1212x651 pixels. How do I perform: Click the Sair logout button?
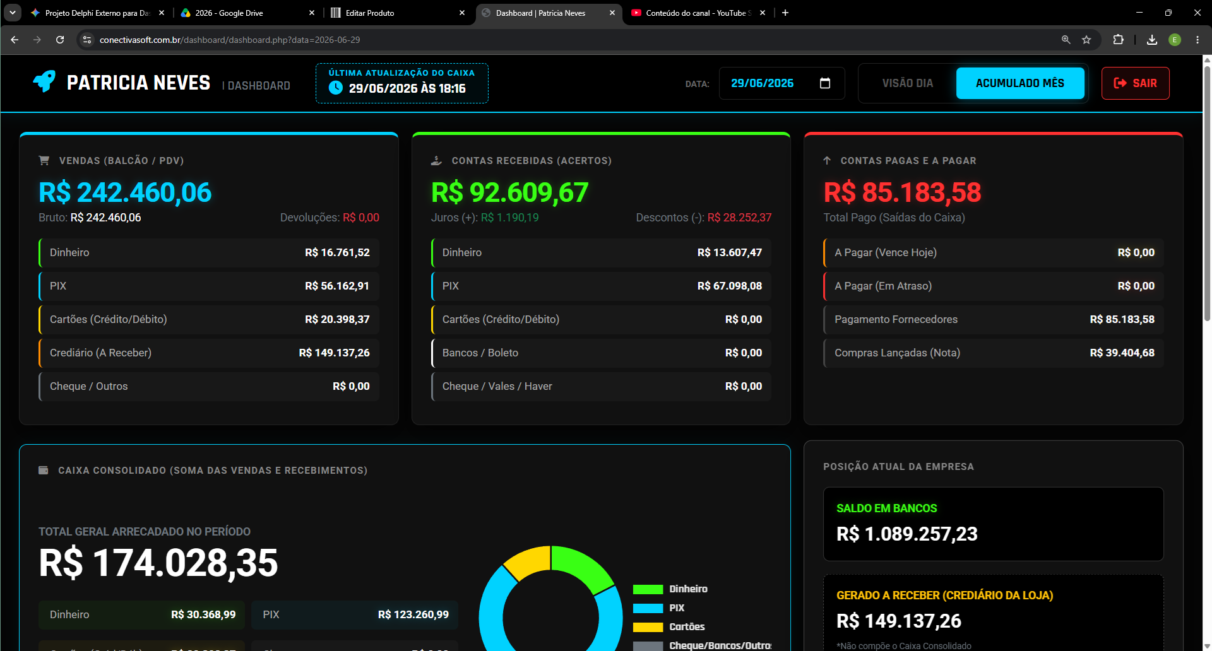point(1135,83)
